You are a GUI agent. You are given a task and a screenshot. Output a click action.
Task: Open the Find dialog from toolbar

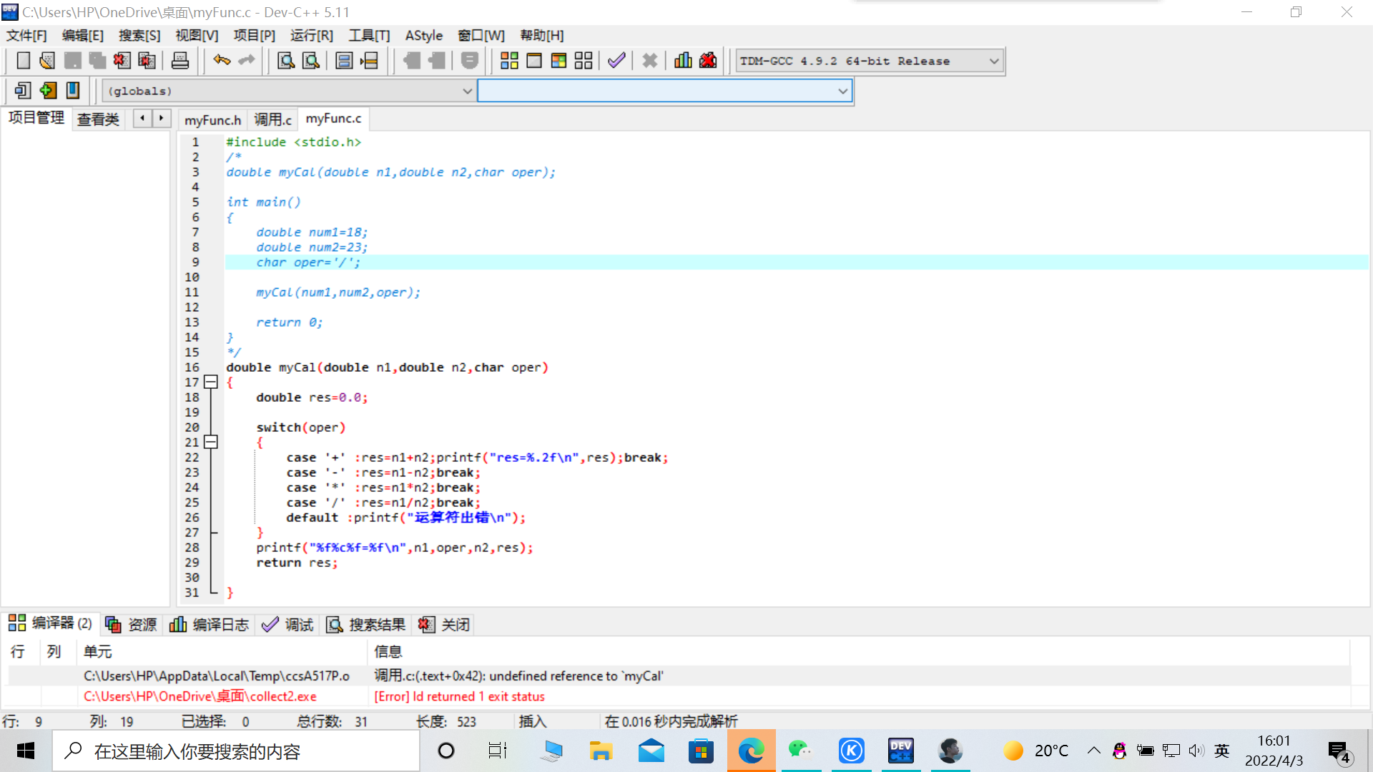(286, 61)
